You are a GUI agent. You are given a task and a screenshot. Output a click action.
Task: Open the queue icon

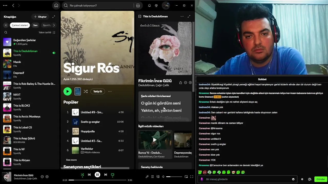(x=152, y=177)
